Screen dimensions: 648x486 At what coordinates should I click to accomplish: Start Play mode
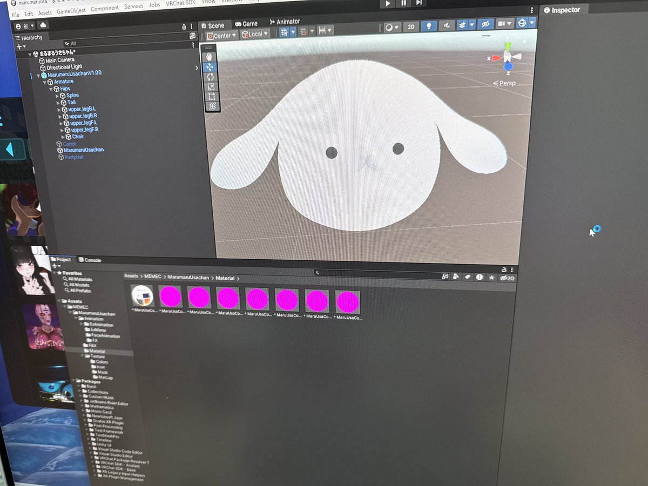pyautogui.click(x=388, y=3)
